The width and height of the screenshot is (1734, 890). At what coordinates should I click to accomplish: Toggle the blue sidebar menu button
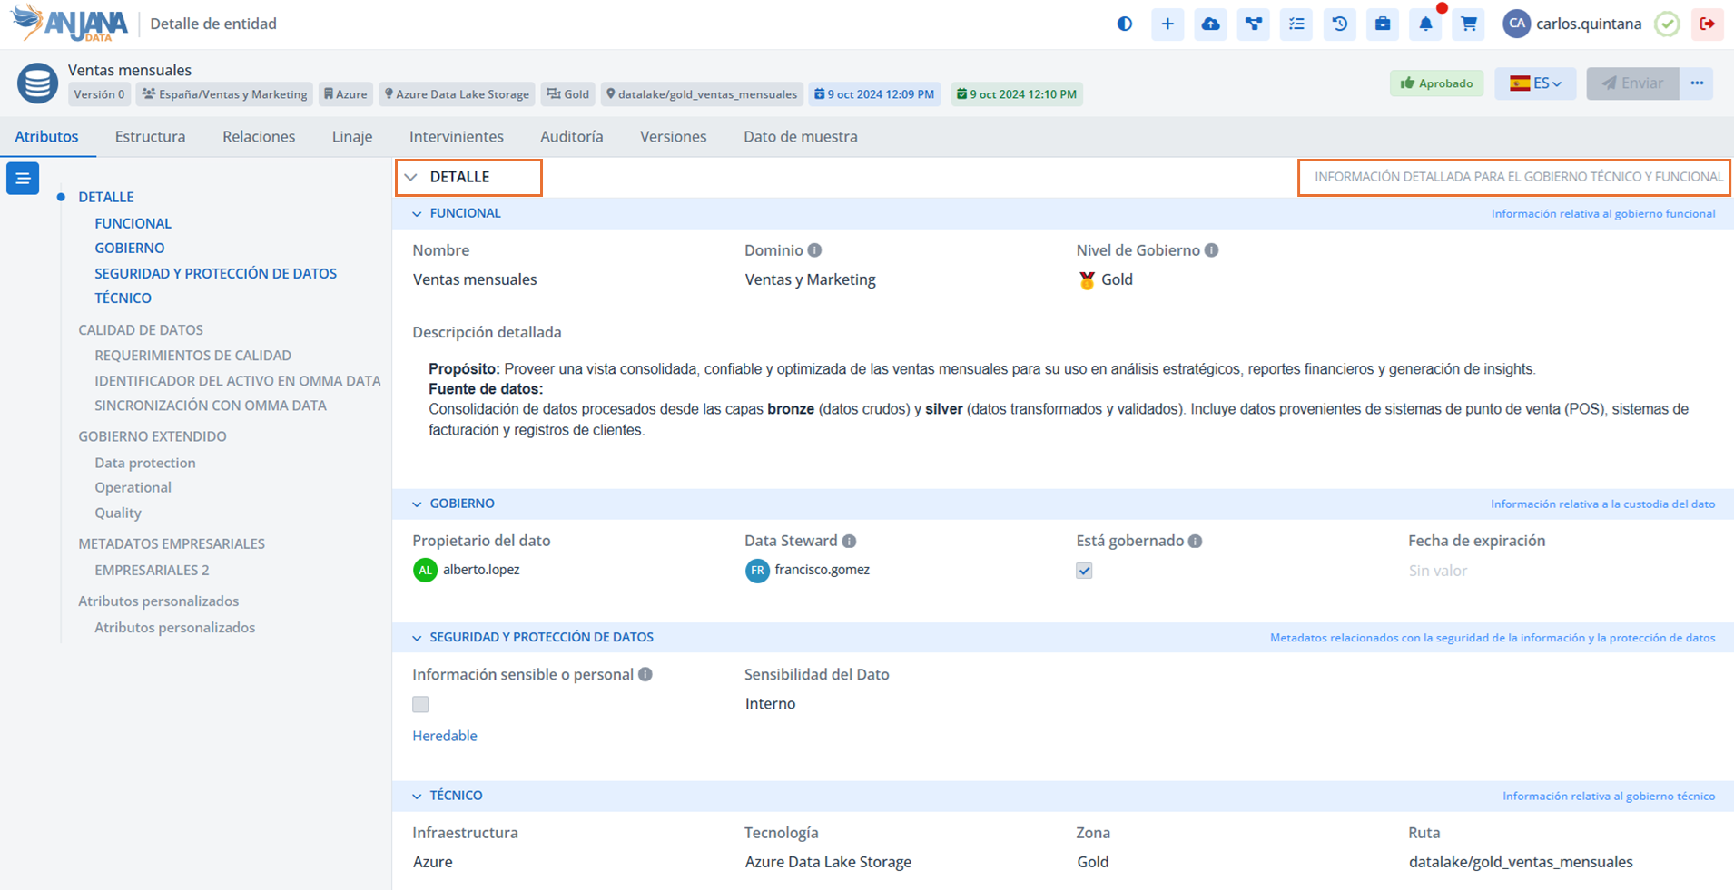click(23, 179)
